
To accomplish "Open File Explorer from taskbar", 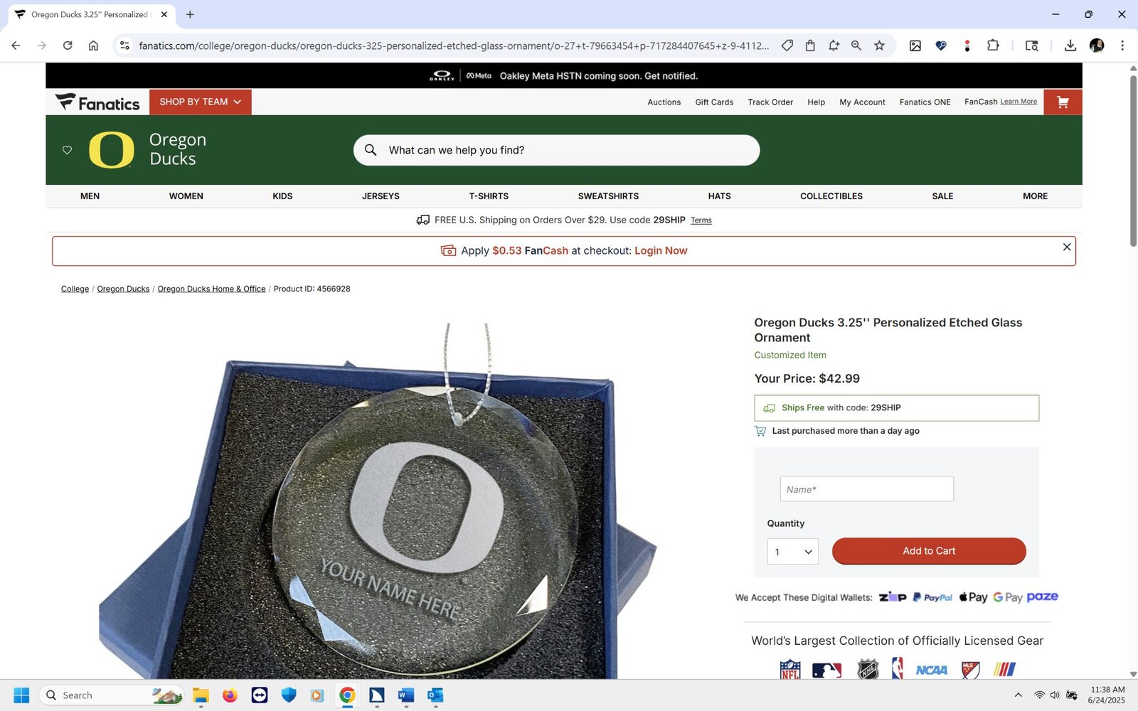I will click(x=201, y=695).
